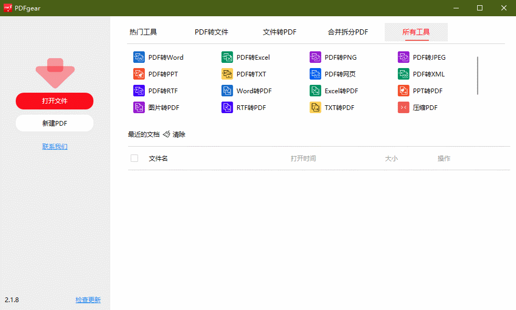Click the PDF转Word tool icon
This screenshot has width=516, height=310.
(139, 57)
